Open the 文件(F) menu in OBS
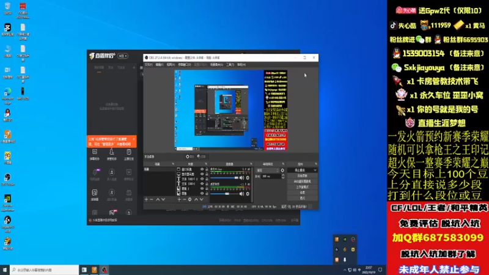This screenshot has width=489, height=275. pos(149,65)
